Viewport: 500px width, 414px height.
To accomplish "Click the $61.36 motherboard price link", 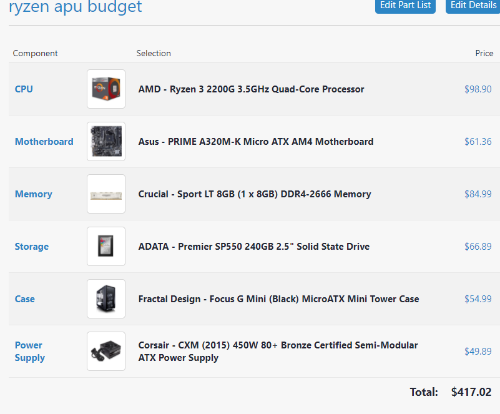I will click(x=478, y=141).
